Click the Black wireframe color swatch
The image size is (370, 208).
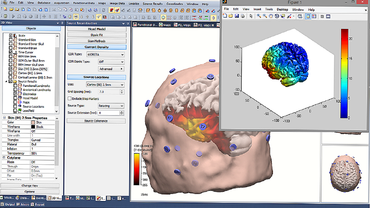33,127
